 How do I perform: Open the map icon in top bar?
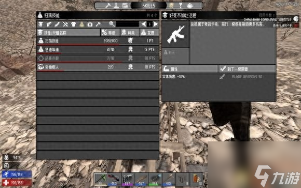pos(125,6)
